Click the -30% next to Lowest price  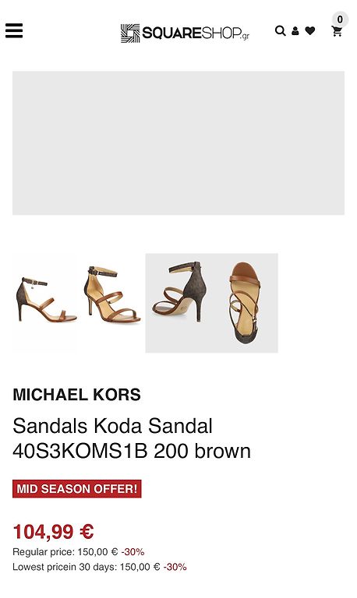click(x=175, y=567)
